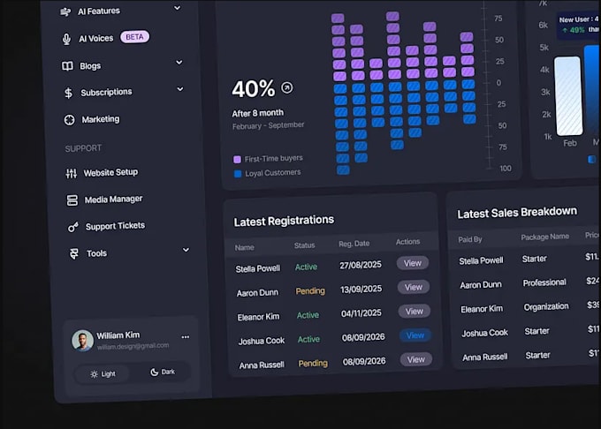The width and height of the screenshot is (601, 429).
Task: Click the Package Name column header
Action: 544,237
